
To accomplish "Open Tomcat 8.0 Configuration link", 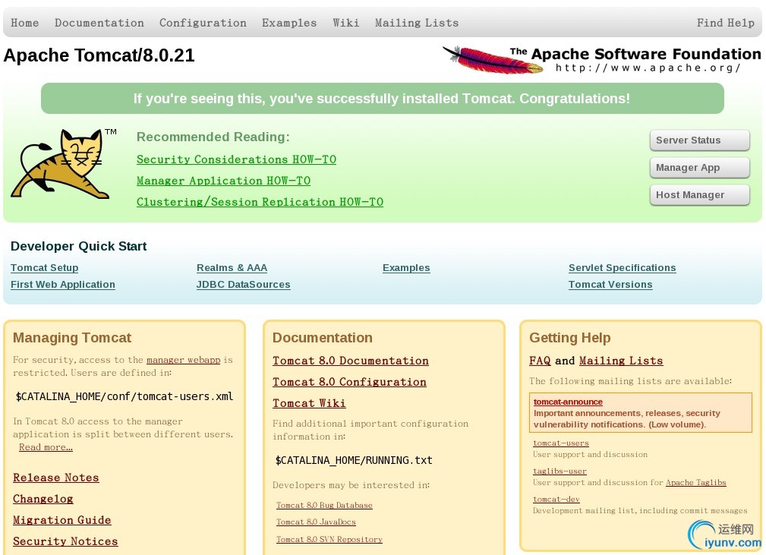I will (349, 382).
